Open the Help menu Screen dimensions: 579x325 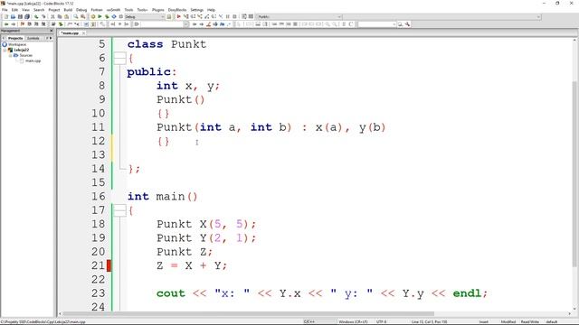pyautogui.click(x=211, y=10)
